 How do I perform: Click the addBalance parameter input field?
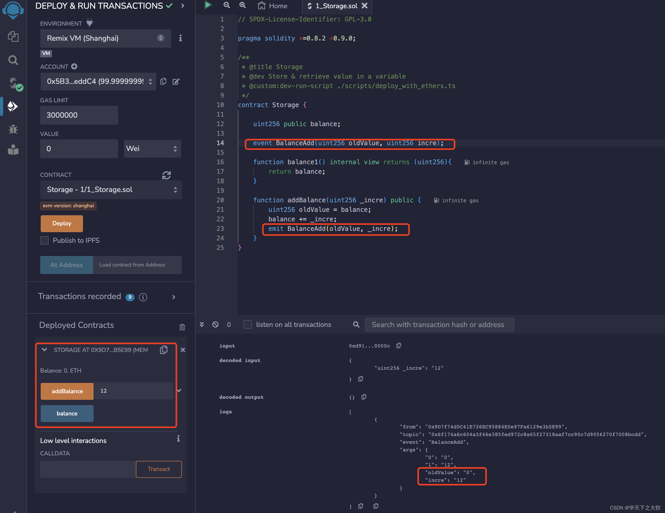134,391
